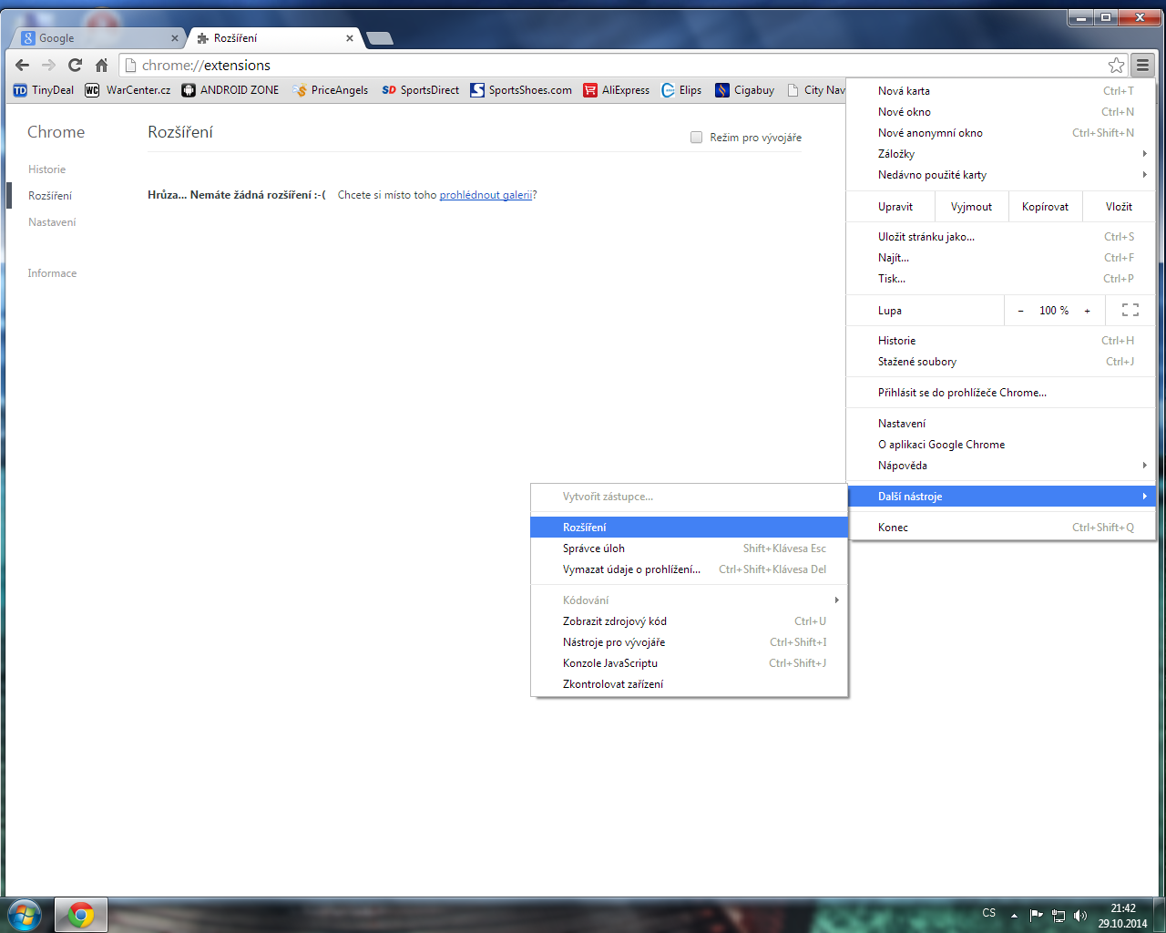Bookmark page with the star icon
The image size is (1166, 933).
point(1116,65)
